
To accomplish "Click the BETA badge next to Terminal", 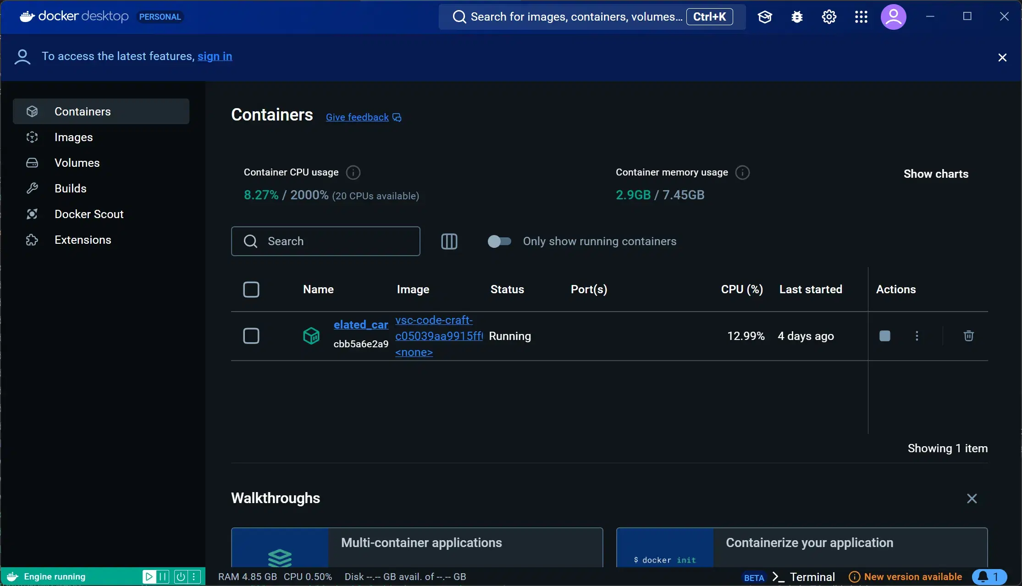I will click(754, 577).
